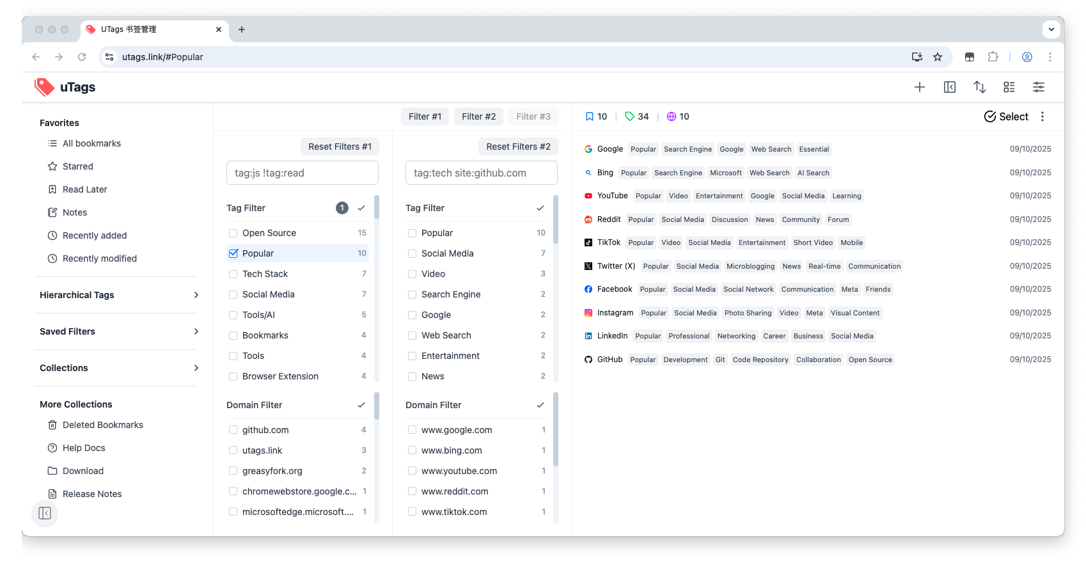1086x563 pixels.
Task: Click the browser bookmark star icon
Action: tap(937, 57)
